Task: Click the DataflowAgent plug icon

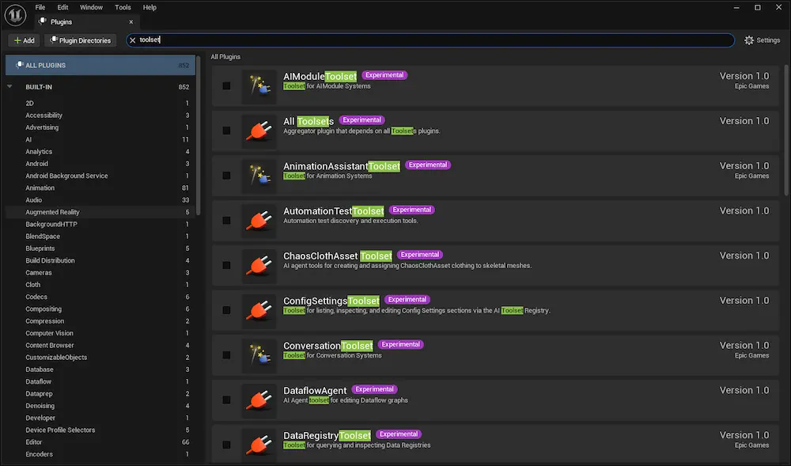Action: [x=259, y=400]
